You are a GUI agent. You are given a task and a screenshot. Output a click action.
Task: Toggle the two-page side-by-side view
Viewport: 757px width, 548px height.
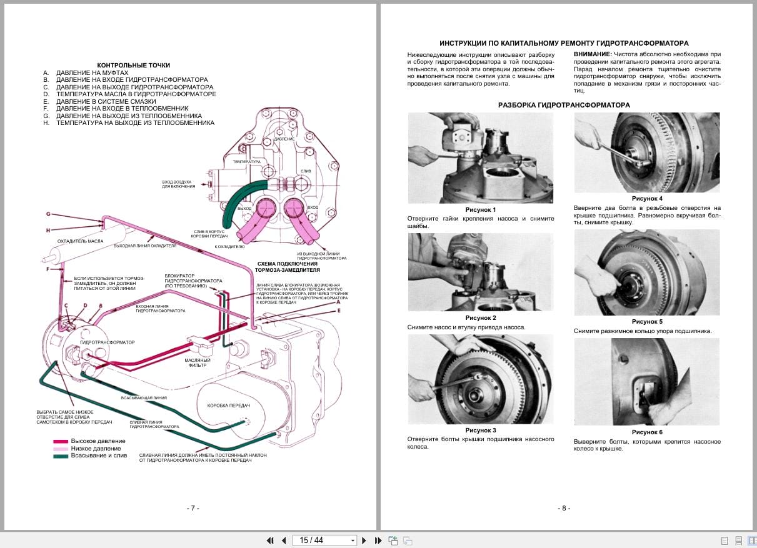753,540
